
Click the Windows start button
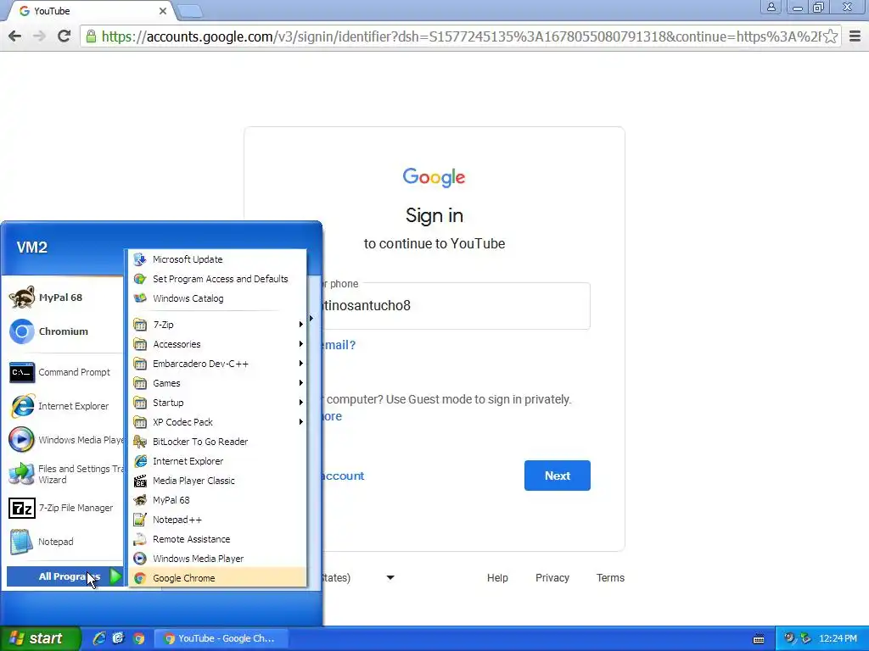click(41, 638)
